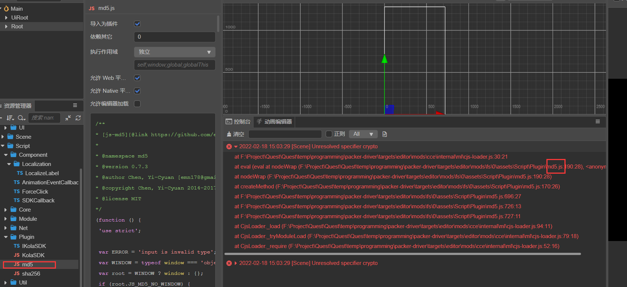
Task: Click the md5.js:696:27 stack trace line
Action: [378, 196]
